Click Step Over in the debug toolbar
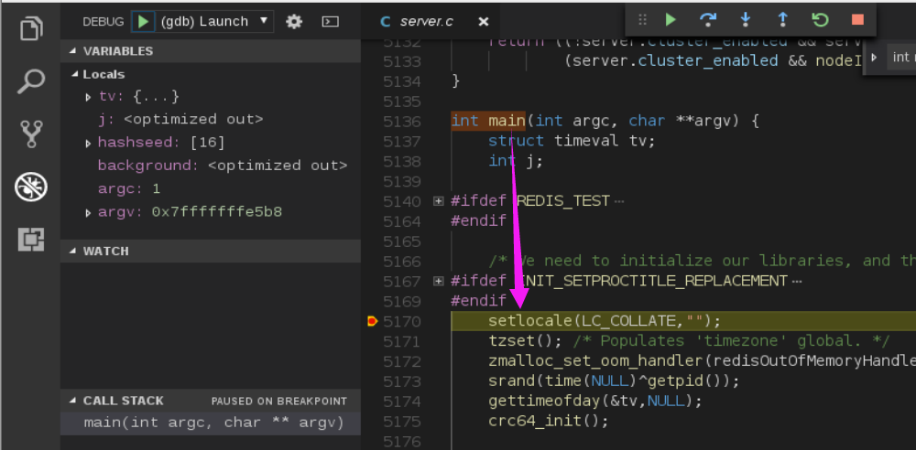Viewport: 916px width, 450px height. pyautogui.click(x=708, y=19)
